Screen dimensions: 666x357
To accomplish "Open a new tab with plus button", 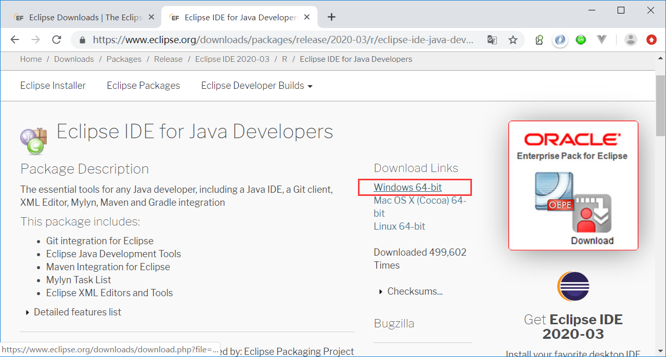I will click(331, 17).
